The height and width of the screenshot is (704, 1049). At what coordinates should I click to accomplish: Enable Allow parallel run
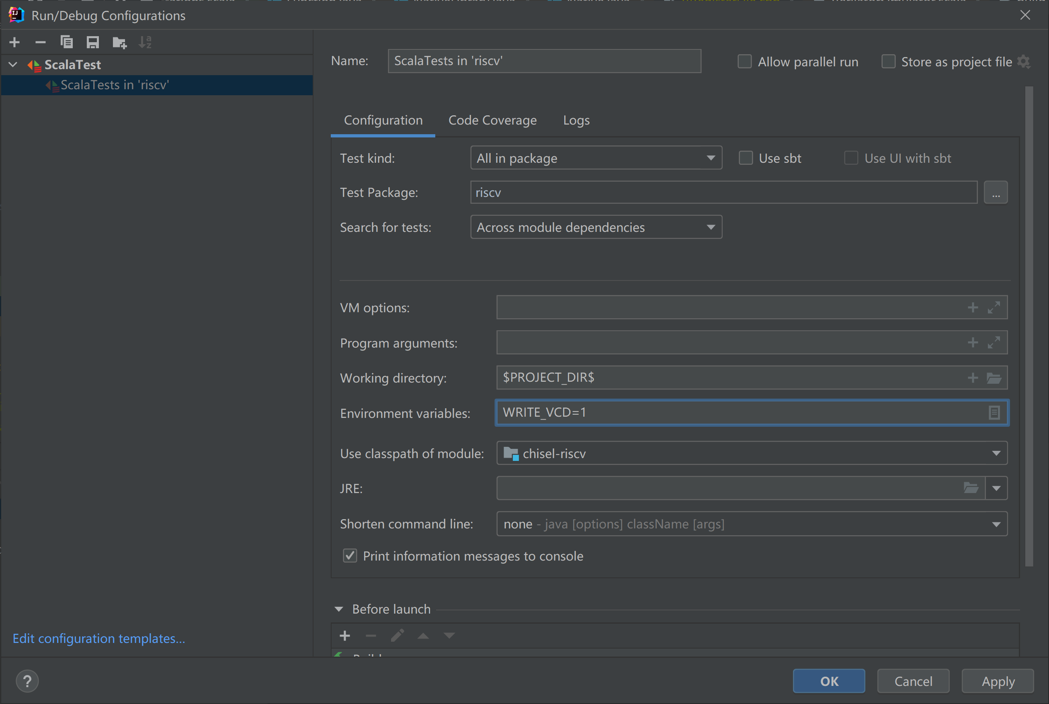click(x=744, y=61)
